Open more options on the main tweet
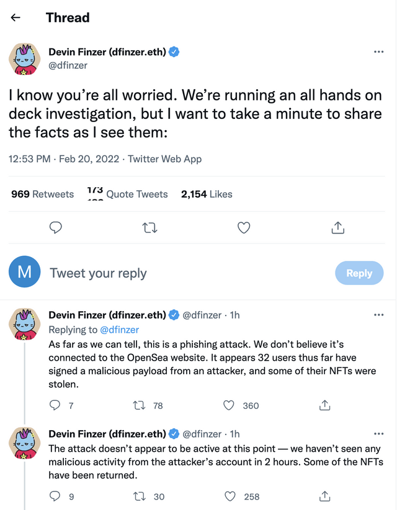This screenshot has width=397, height=510. tap(378, 52)
